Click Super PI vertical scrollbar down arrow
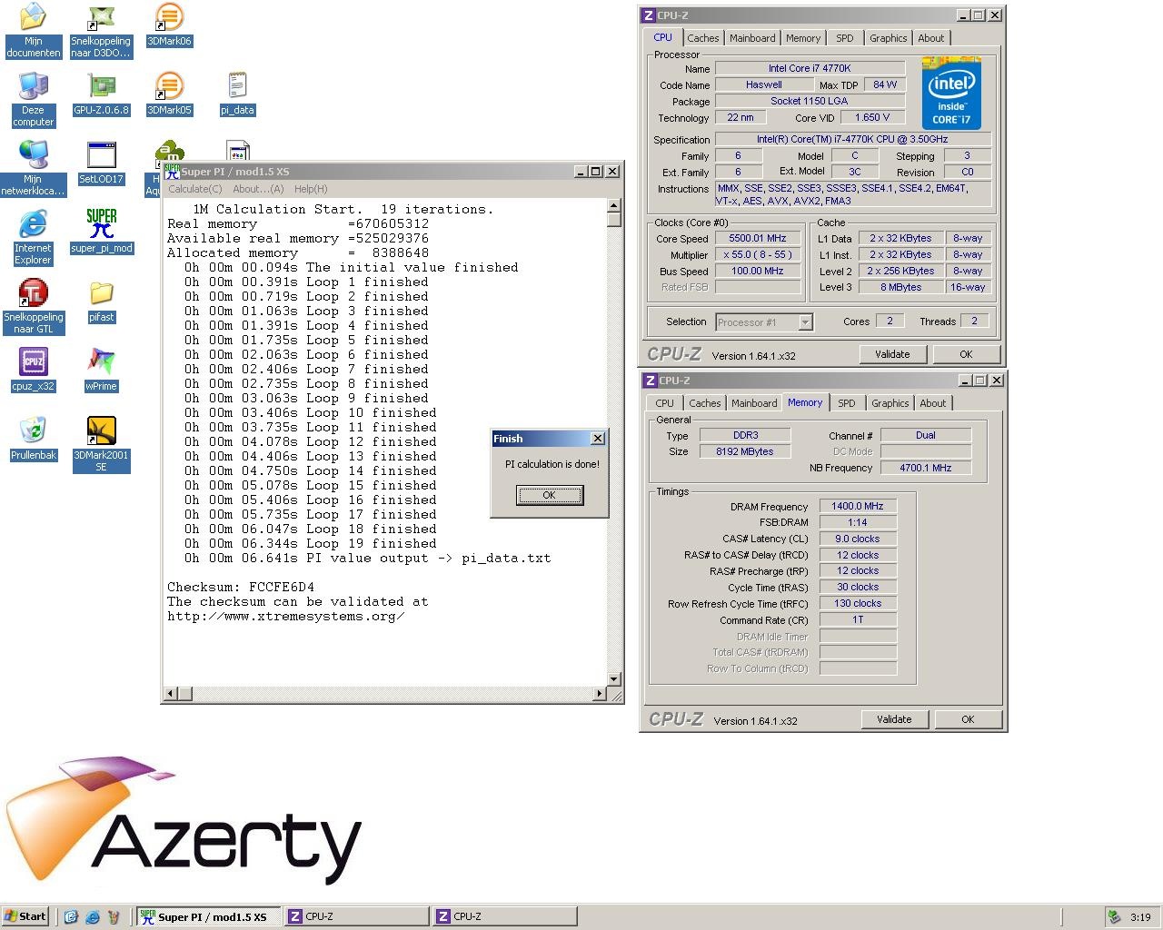 point(614,679)
